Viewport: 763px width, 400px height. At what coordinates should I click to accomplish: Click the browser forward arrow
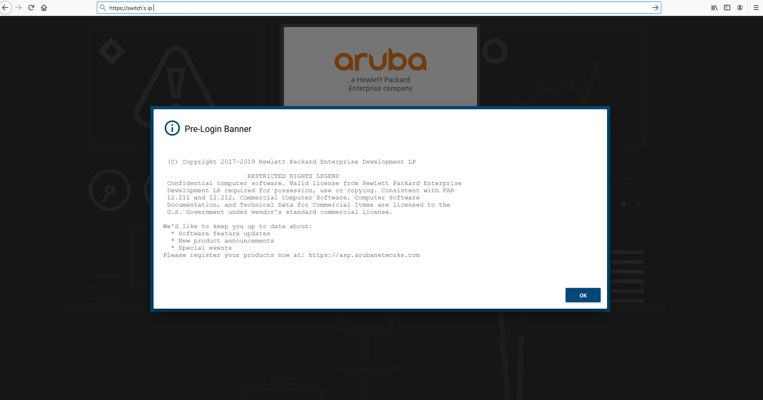[x=18, y=8]
